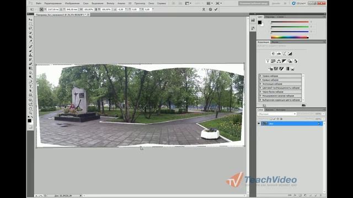Screen dimensions: 353x198
Task: Toggle lock position in Layers panel
Action: point(278,119)
